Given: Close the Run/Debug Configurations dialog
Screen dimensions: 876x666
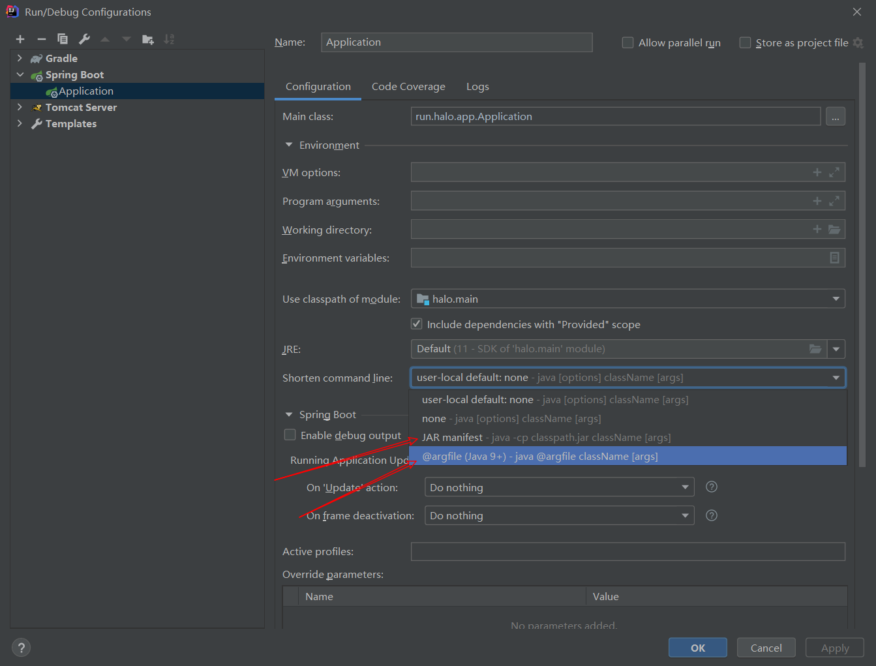Looking at the screenshot, I should click(857, 12).
